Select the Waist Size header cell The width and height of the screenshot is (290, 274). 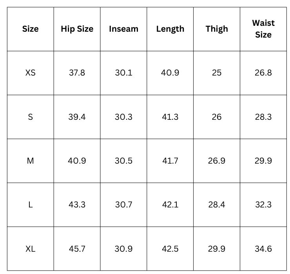263,29
